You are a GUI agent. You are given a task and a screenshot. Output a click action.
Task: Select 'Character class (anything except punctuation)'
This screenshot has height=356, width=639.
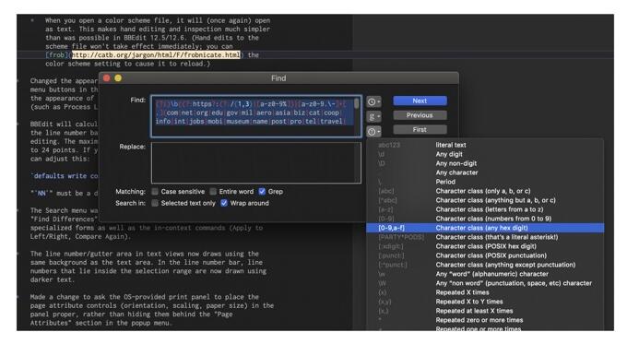pos(485,265)
